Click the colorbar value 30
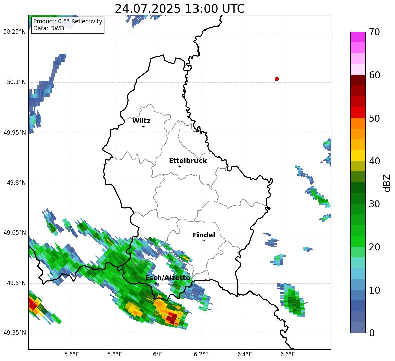Screen dimensions: 395x361 tap(374, 204)
